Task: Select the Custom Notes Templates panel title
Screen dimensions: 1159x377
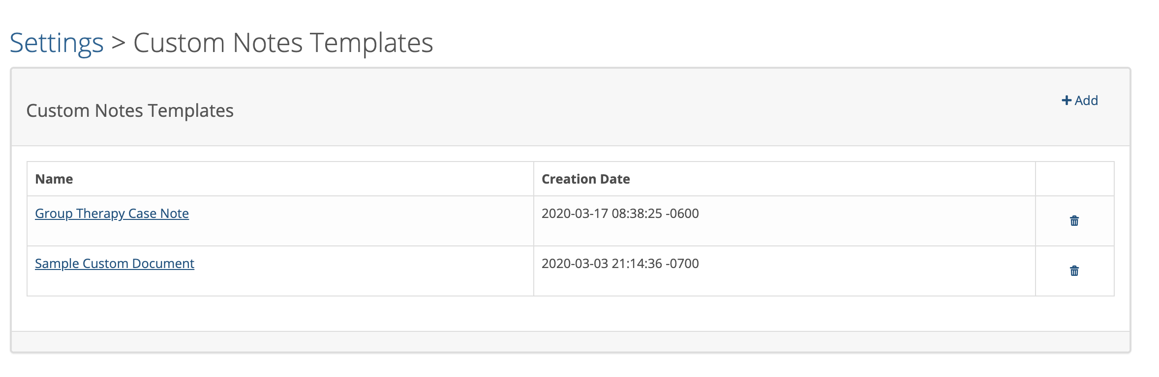Action: point(130,110)
